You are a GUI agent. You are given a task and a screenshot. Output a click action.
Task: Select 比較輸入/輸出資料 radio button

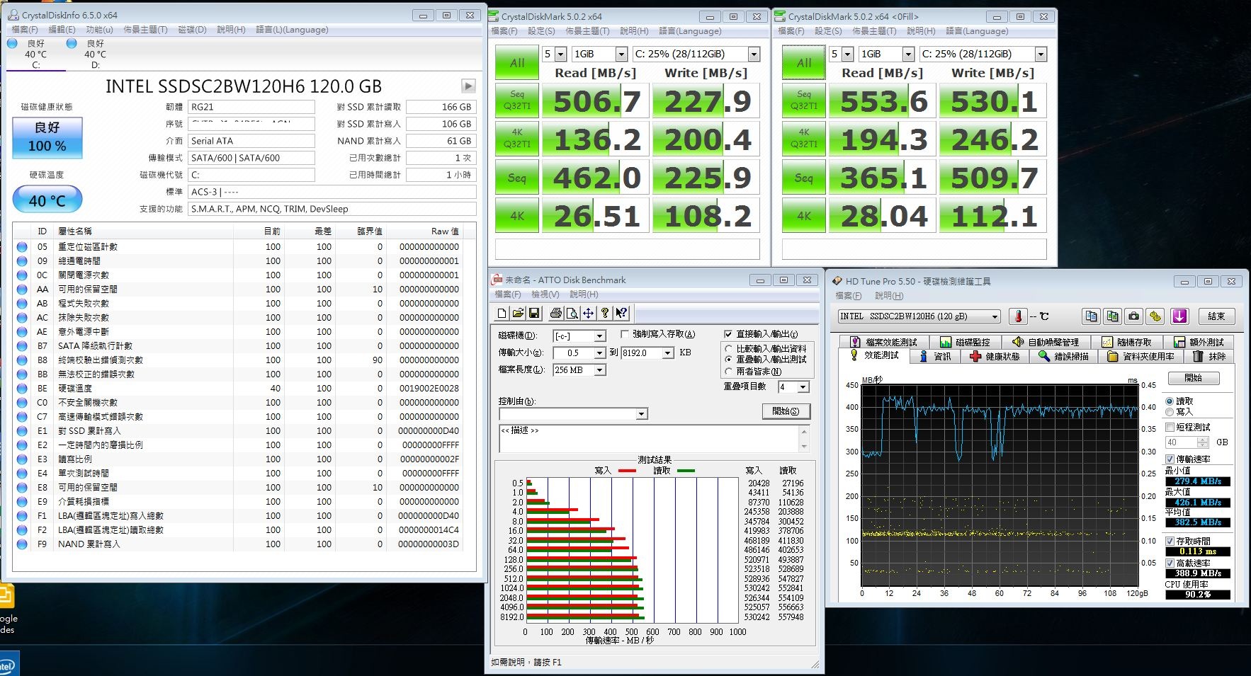tap(728, 349)
